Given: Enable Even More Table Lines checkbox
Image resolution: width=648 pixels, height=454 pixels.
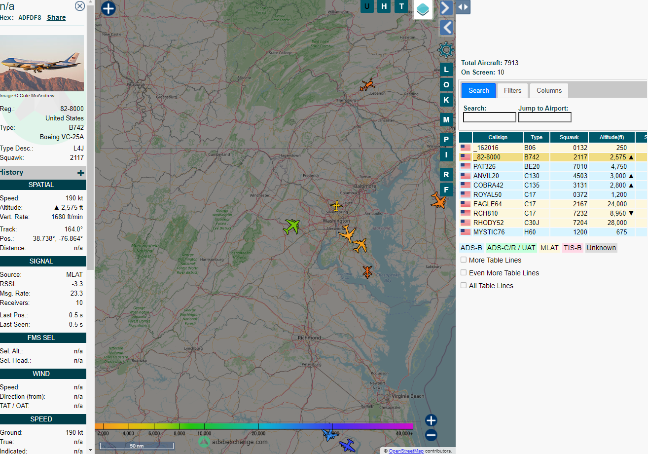Looking at the screenshot, I should click(464, 272).
